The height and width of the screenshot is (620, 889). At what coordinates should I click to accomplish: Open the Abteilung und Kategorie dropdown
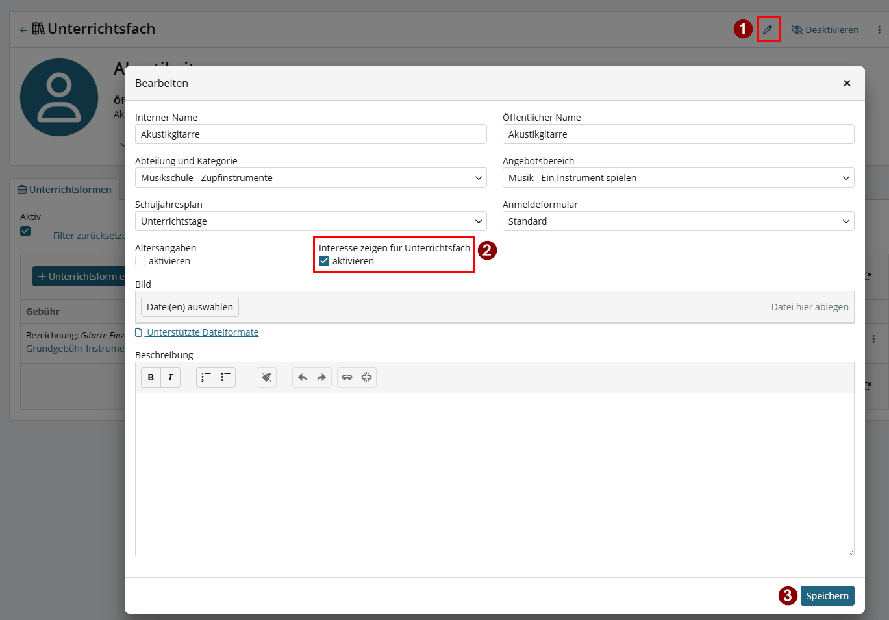point(311,178)
